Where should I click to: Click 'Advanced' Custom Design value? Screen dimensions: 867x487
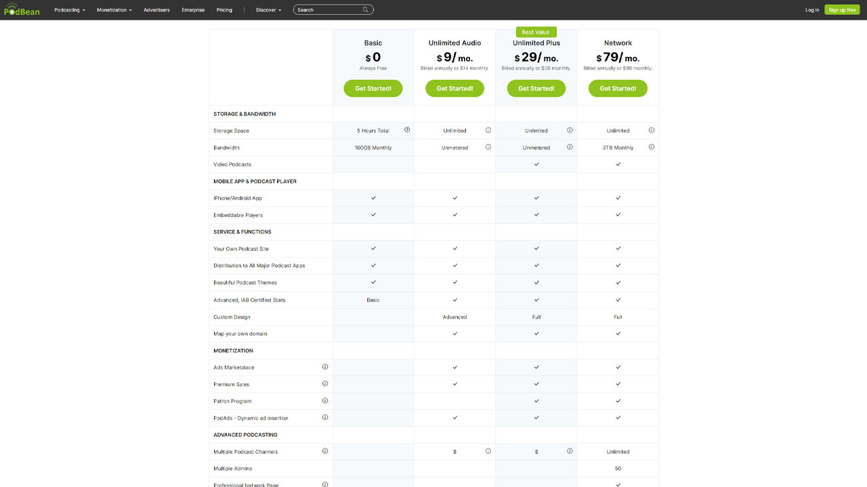click(x=454, y=317)
